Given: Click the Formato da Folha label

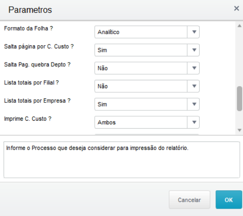Looking at the screenshot, I should pos(28,28).
